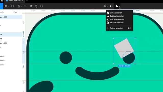Select the Rectangle shape tool
The image size is (163, 92).
pos(12,6)
